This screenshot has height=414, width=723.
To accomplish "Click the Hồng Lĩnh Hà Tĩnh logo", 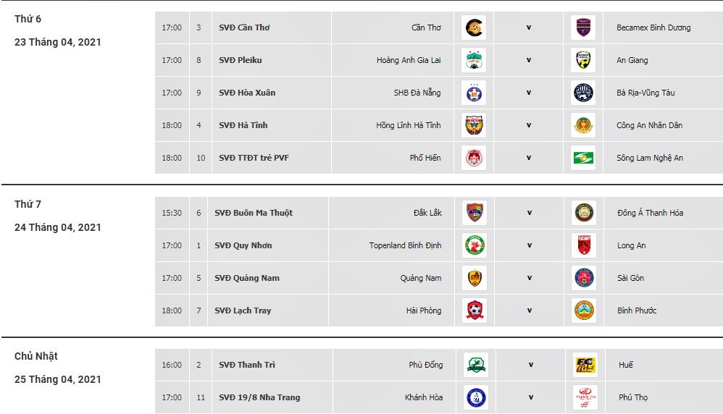I will [475, 126].
